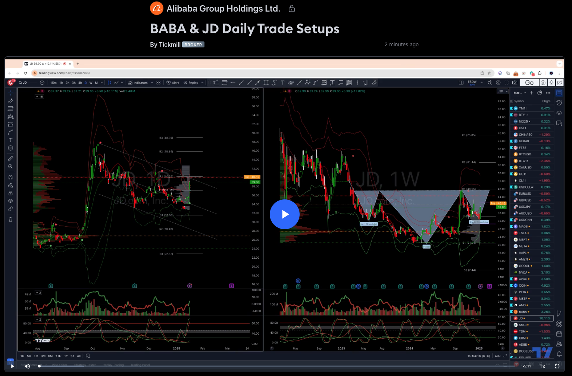Select BABA in the watchlist
The width and height of the screenshot is (572, 376).
(x=532, y=312)
